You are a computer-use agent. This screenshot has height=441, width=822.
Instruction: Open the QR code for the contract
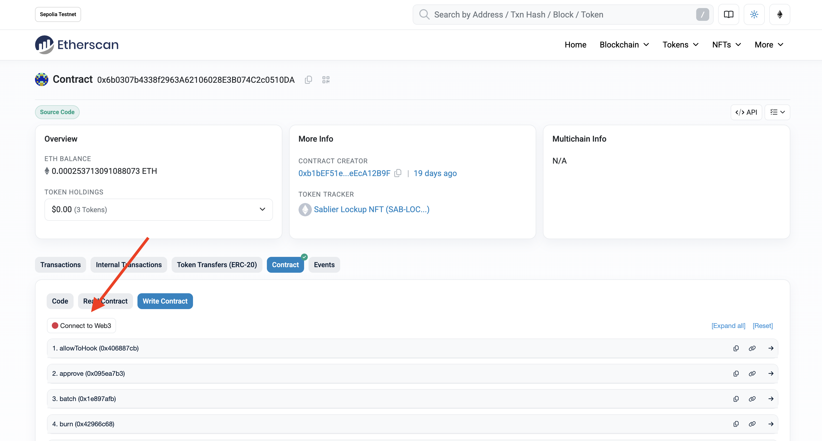[x=326, y=79]
